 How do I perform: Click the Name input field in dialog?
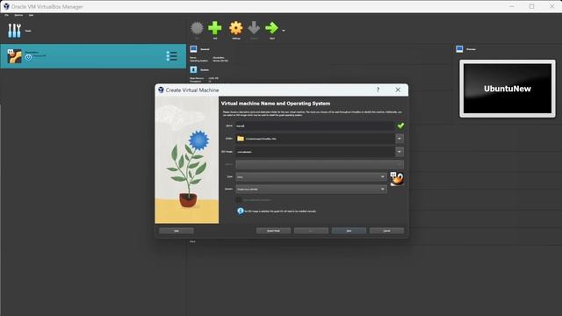[x=314, y=126]
